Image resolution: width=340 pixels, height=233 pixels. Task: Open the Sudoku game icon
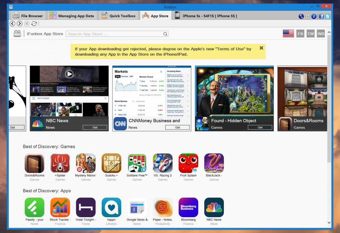[111, 163]
